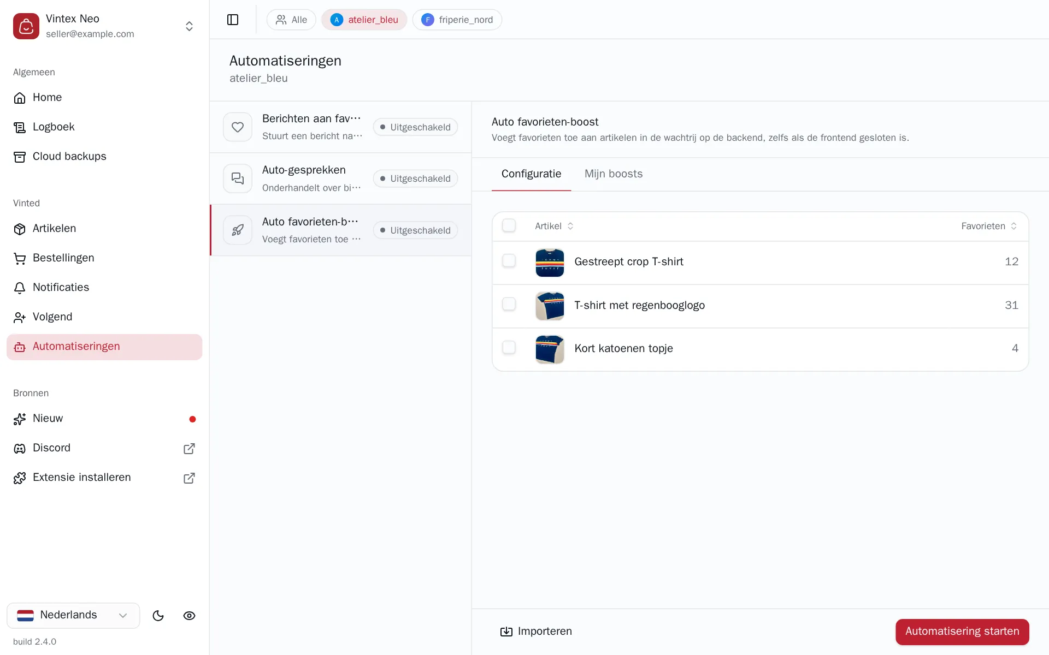Click the build 2.4.0 label
This screenshot has width=1049, height=655.
34,642
